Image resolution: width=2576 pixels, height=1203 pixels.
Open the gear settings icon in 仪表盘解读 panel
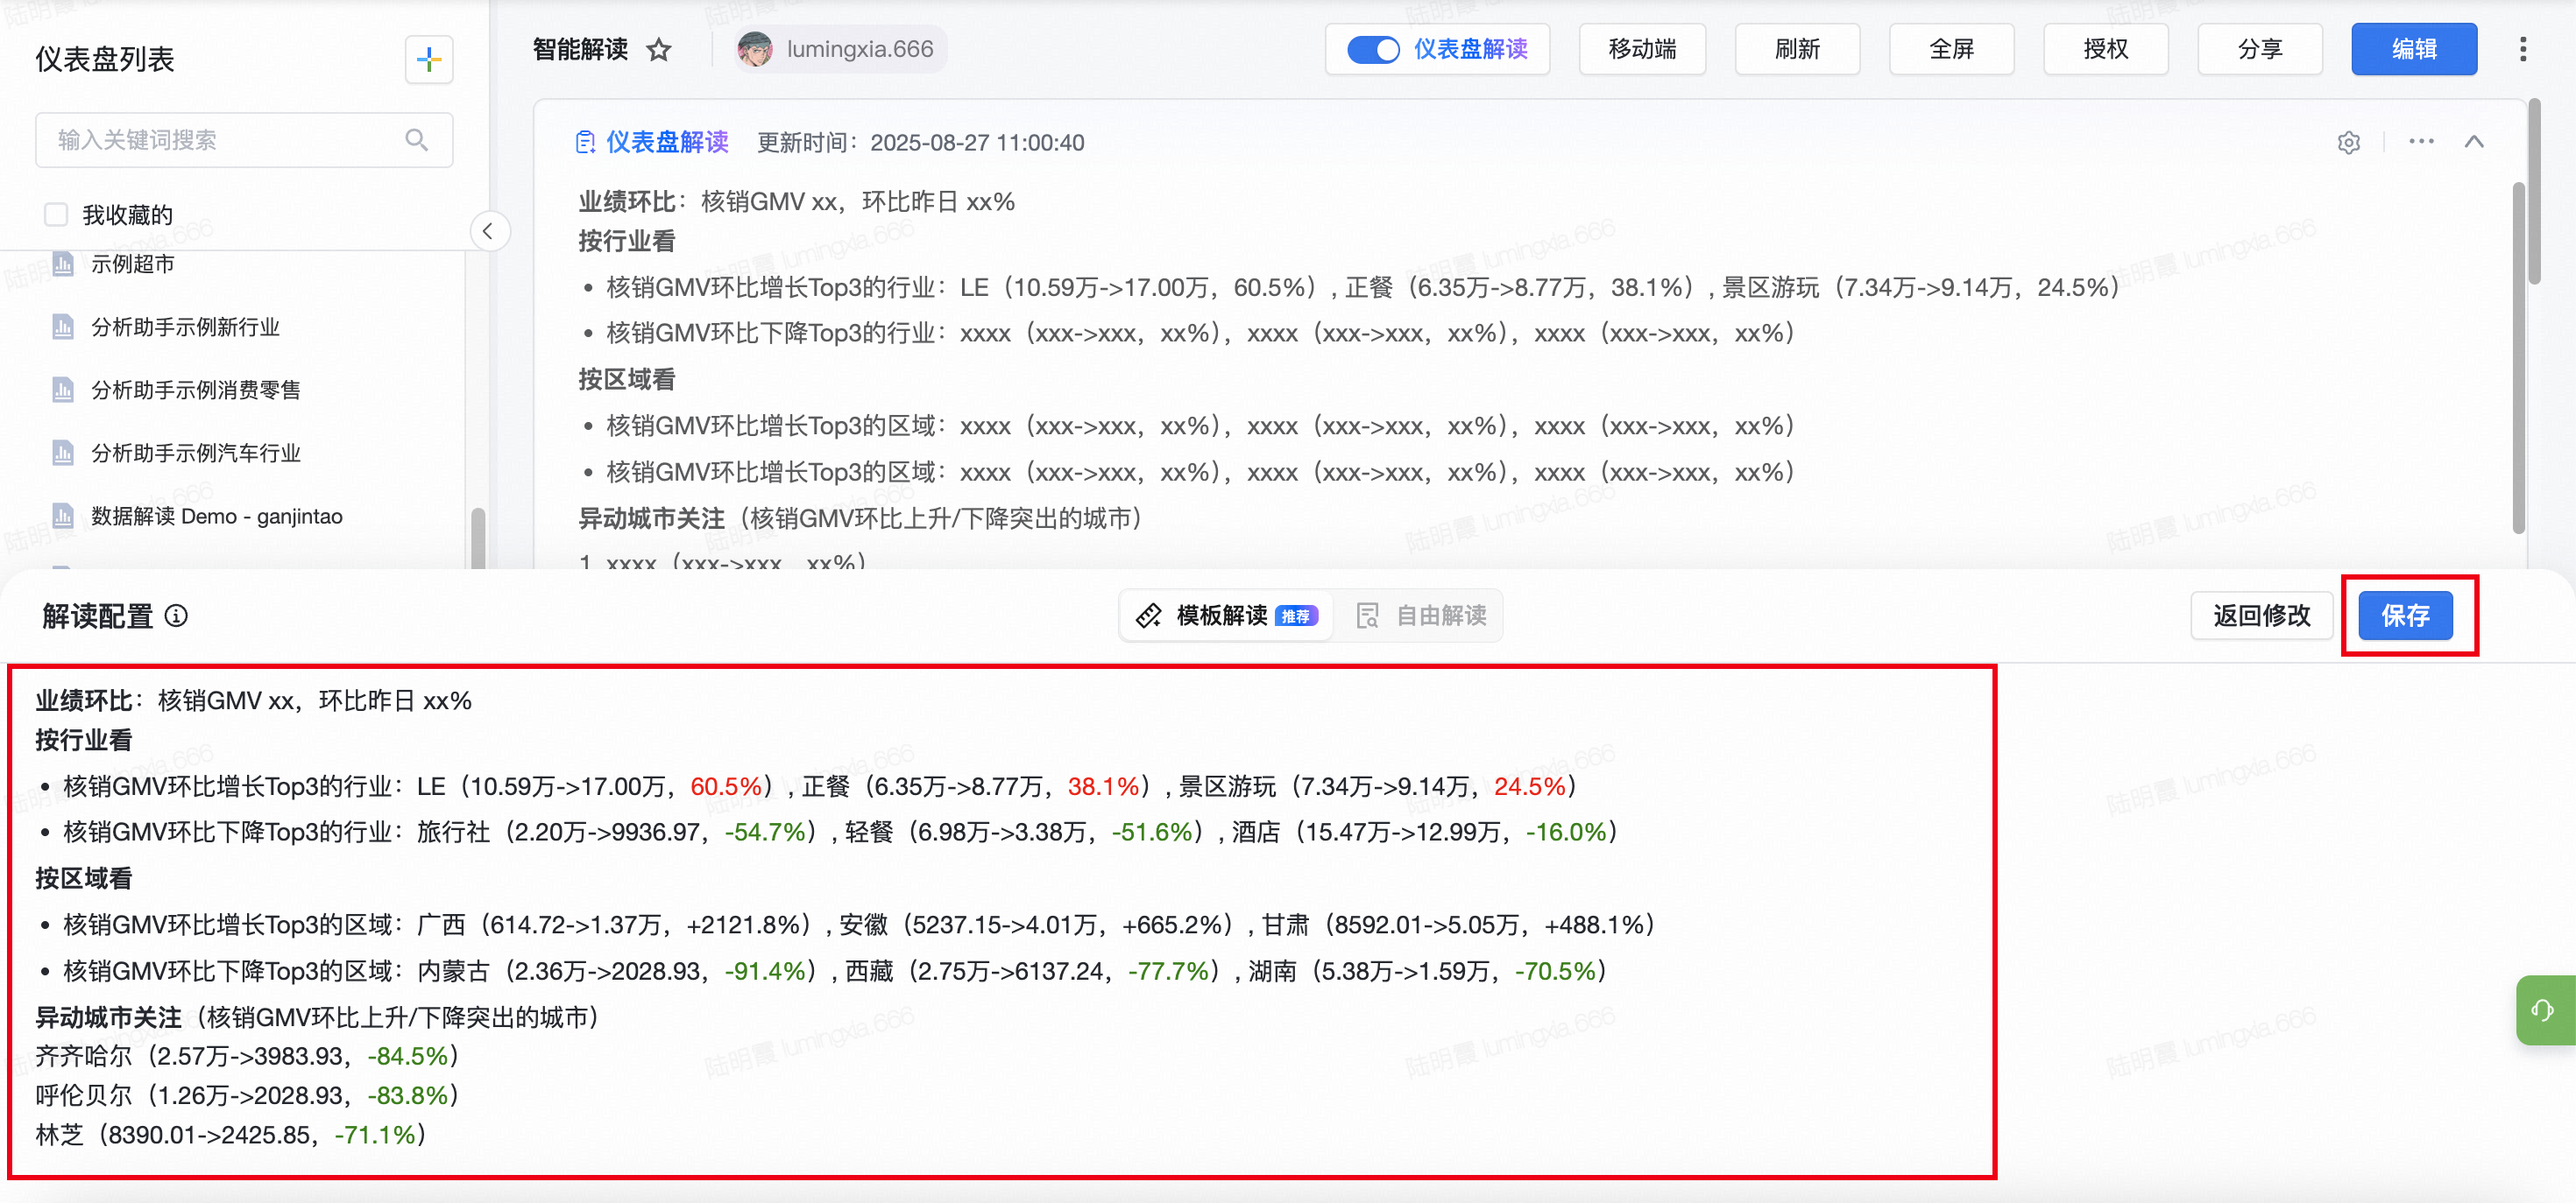point(2349,142)
